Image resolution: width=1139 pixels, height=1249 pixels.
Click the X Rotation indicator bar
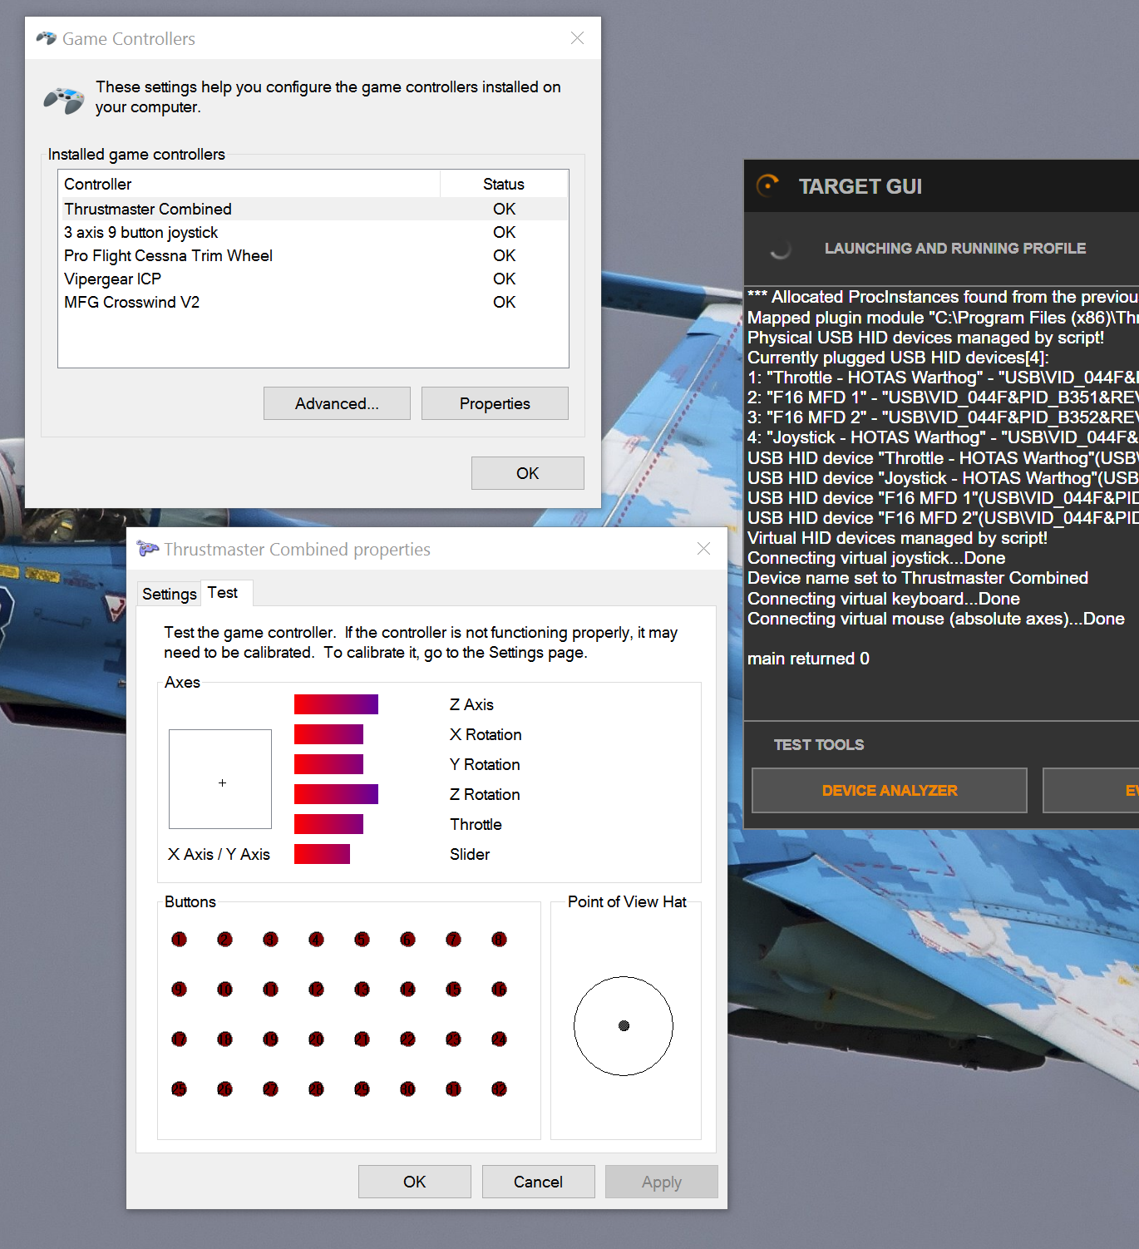pyautogui.click(x=328, y=734)
